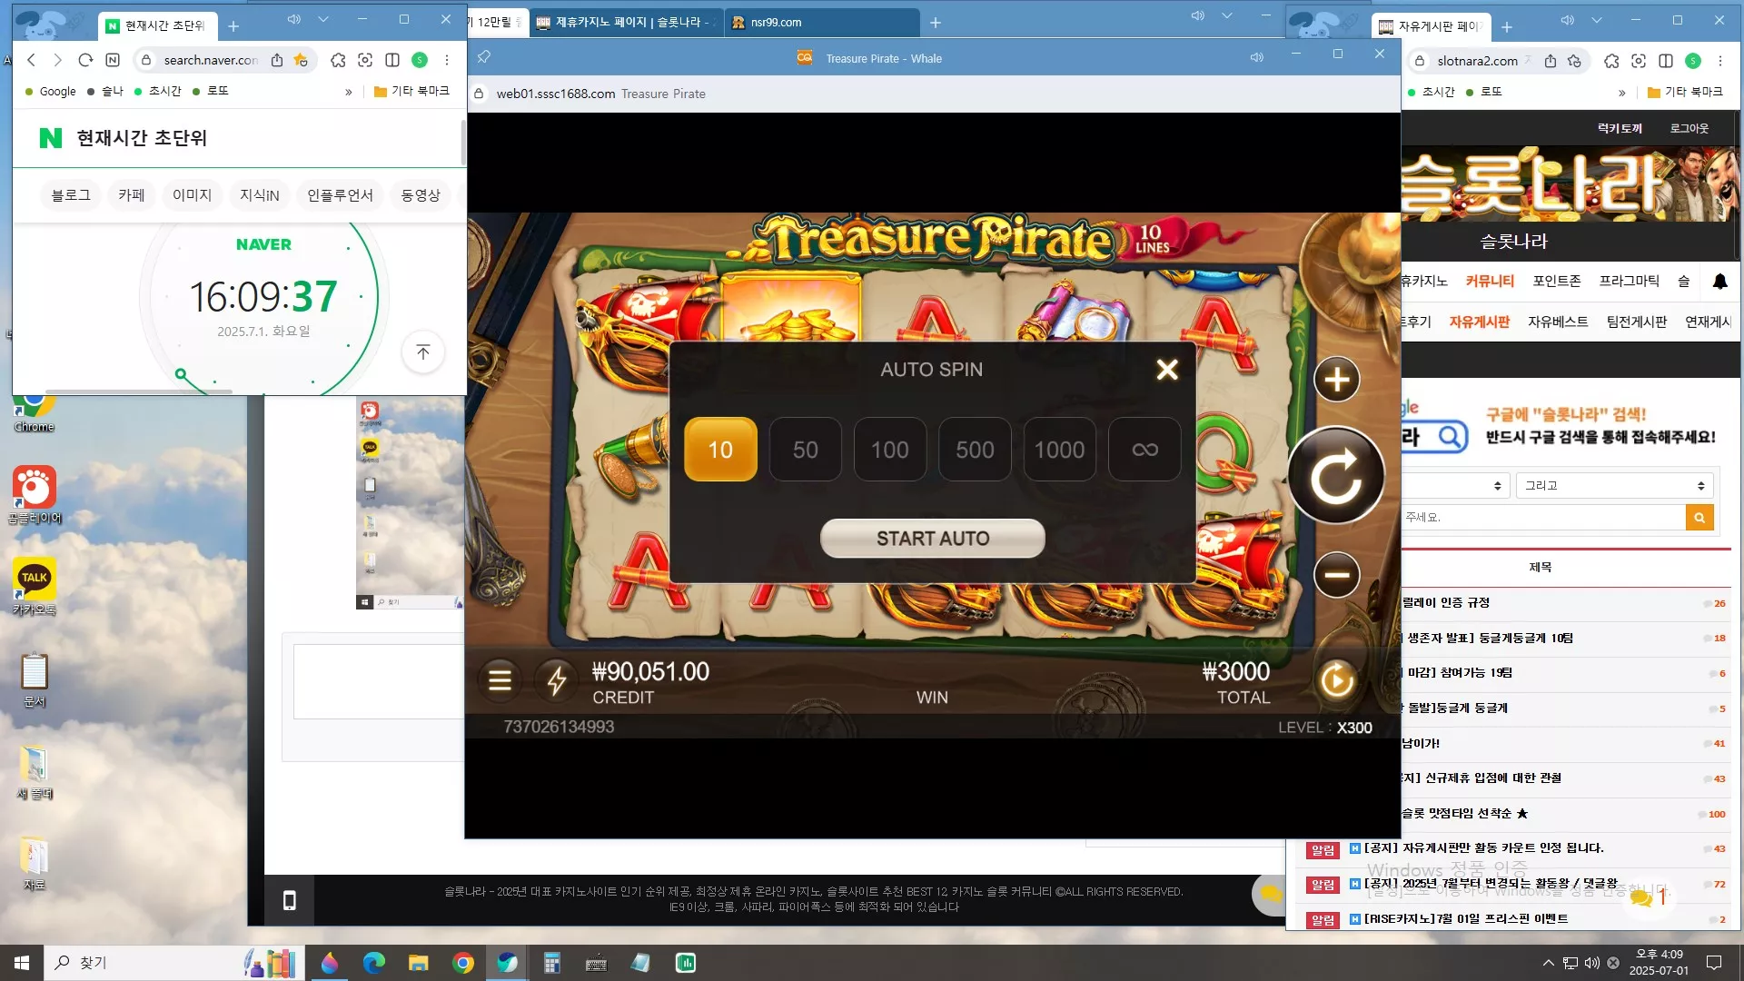Viewport: 1744px width, 981px height.
Task: Open KakaoTalk desktop shortcut
Action: (x=35, y=587)
